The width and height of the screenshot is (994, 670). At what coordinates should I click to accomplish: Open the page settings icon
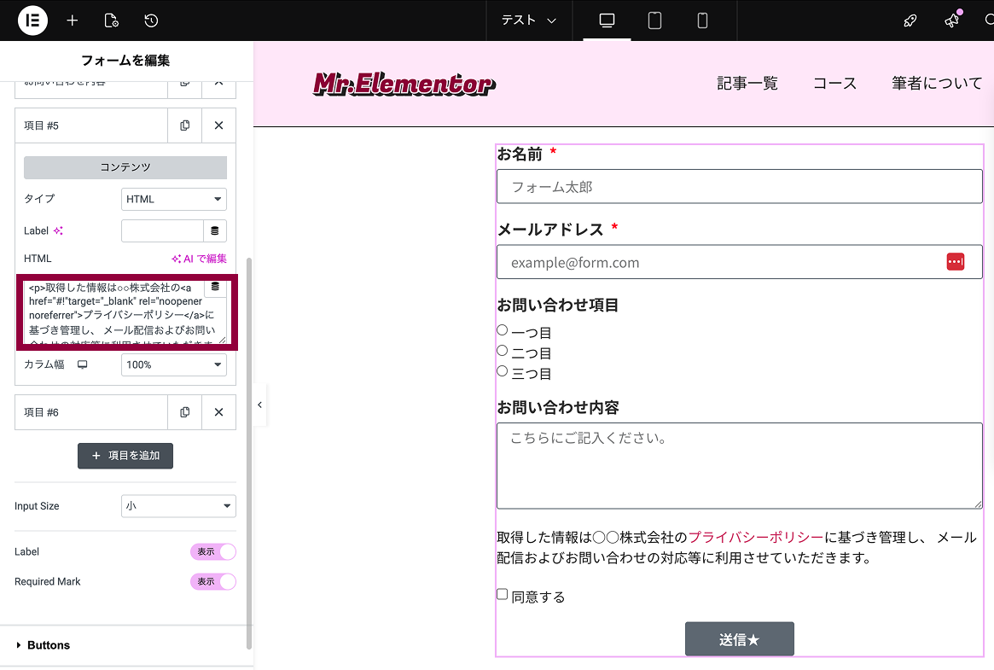click(x=111, y=20)
